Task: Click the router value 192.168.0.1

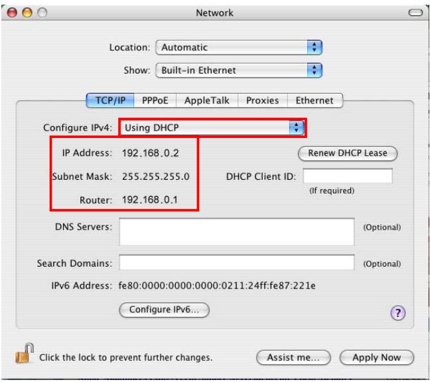Action: point(150,200)
